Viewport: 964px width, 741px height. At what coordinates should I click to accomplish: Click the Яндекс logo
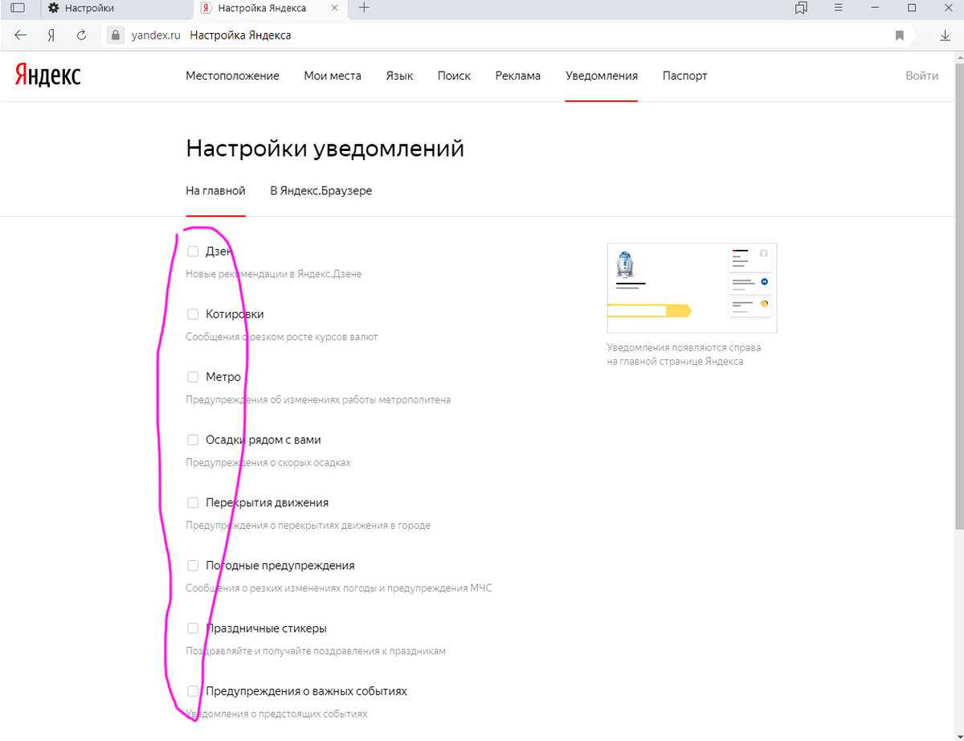coord(47,76)
